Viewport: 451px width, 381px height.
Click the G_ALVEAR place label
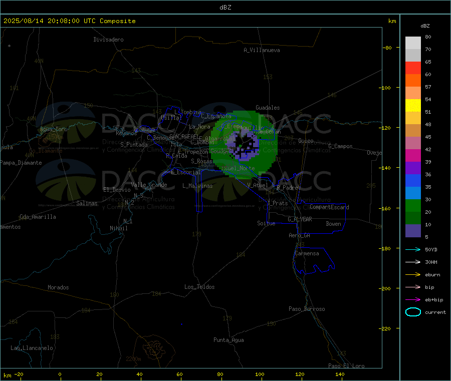(x=300, y=219)
